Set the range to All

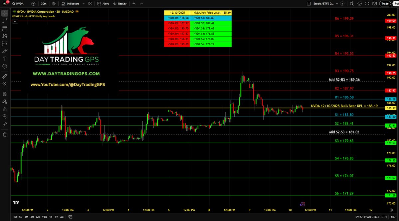point(62,217)
